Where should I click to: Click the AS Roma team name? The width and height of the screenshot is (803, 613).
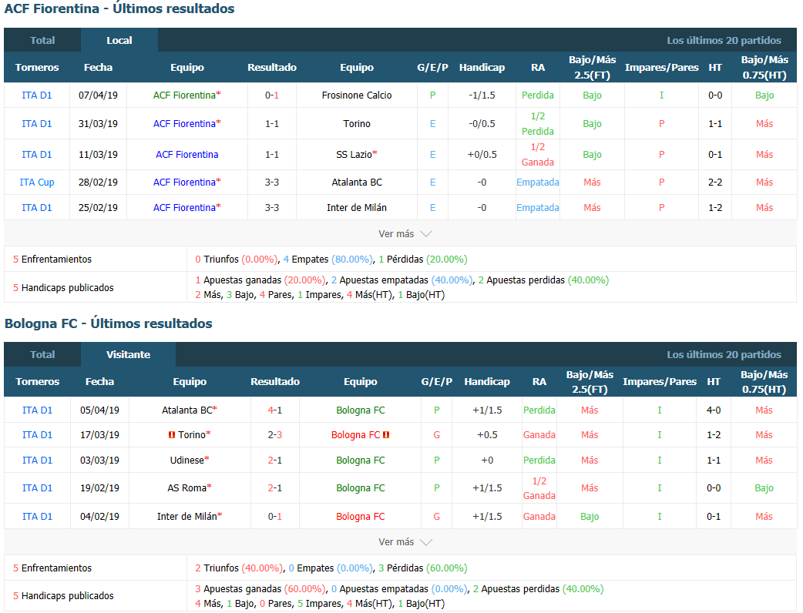[187, 488]
